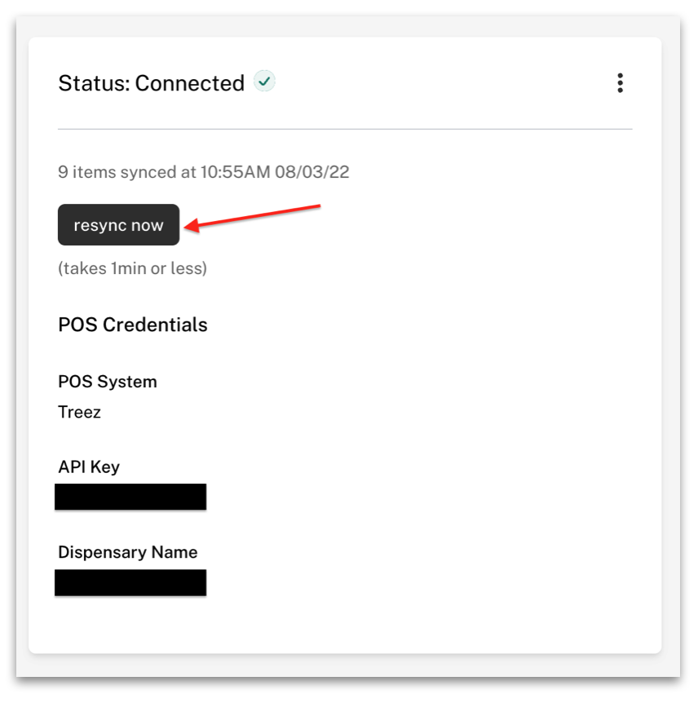Click the resync now button
Screen dimensions: 698x703
coord(118,224)
